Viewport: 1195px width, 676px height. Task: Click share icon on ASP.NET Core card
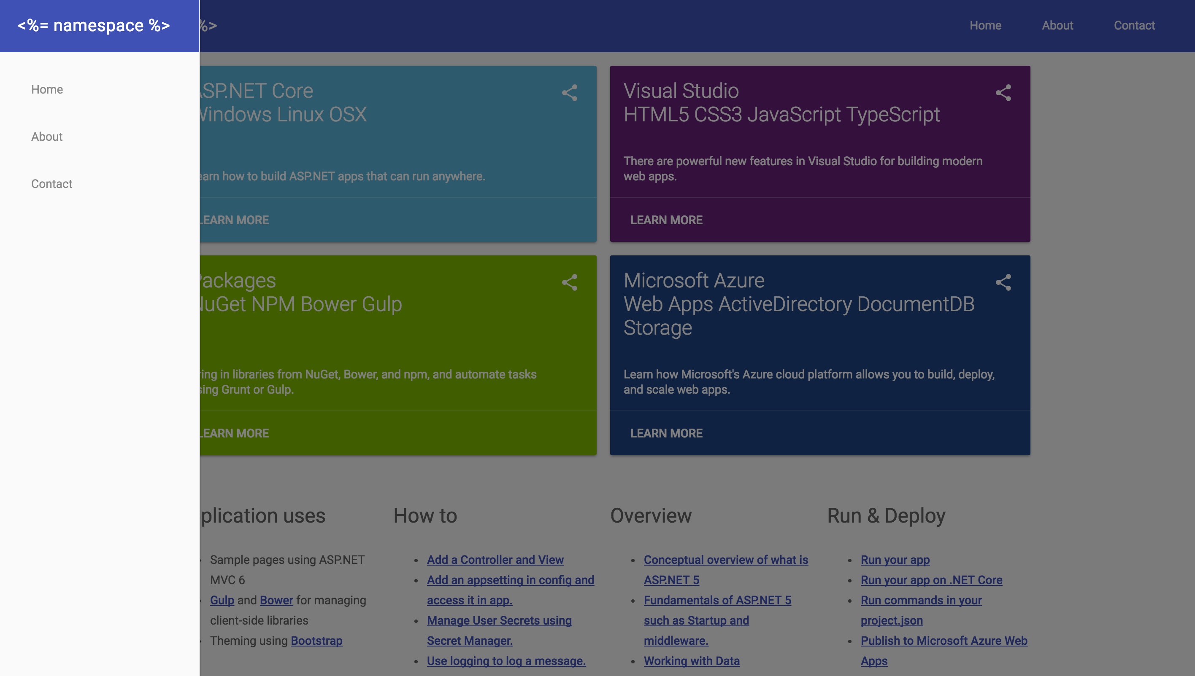(x=569, y=93)
